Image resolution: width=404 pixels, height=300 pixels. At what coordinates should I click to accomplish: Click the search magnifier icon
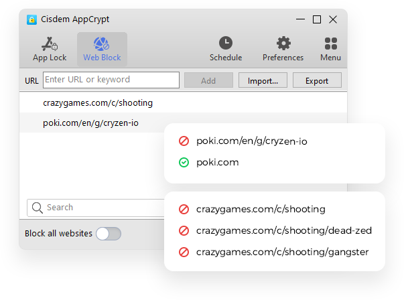click(38, 208)
